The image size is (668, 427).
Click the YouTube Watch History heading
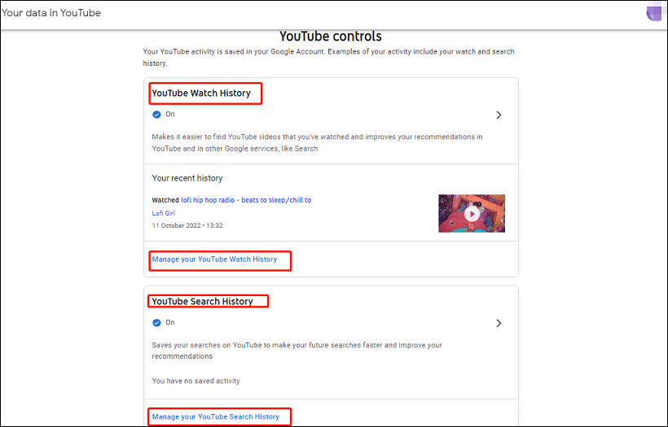(x=201, y=94)
